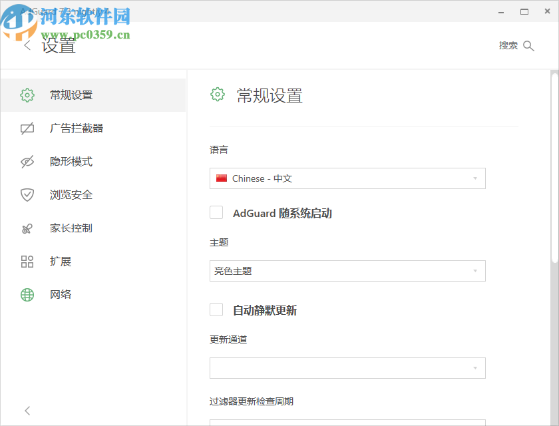Switch to the 扩展 section in sidebar
Screen dimensions: 559x426
pos(61,261)
